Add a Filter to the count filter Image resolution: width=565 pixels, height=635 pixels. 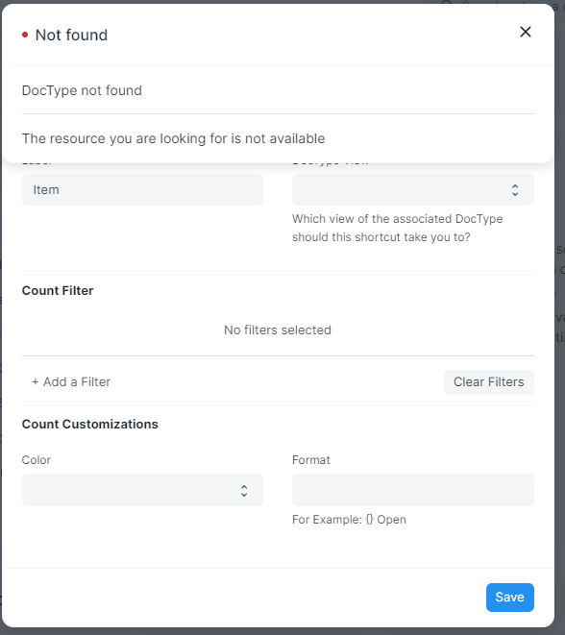71,382
